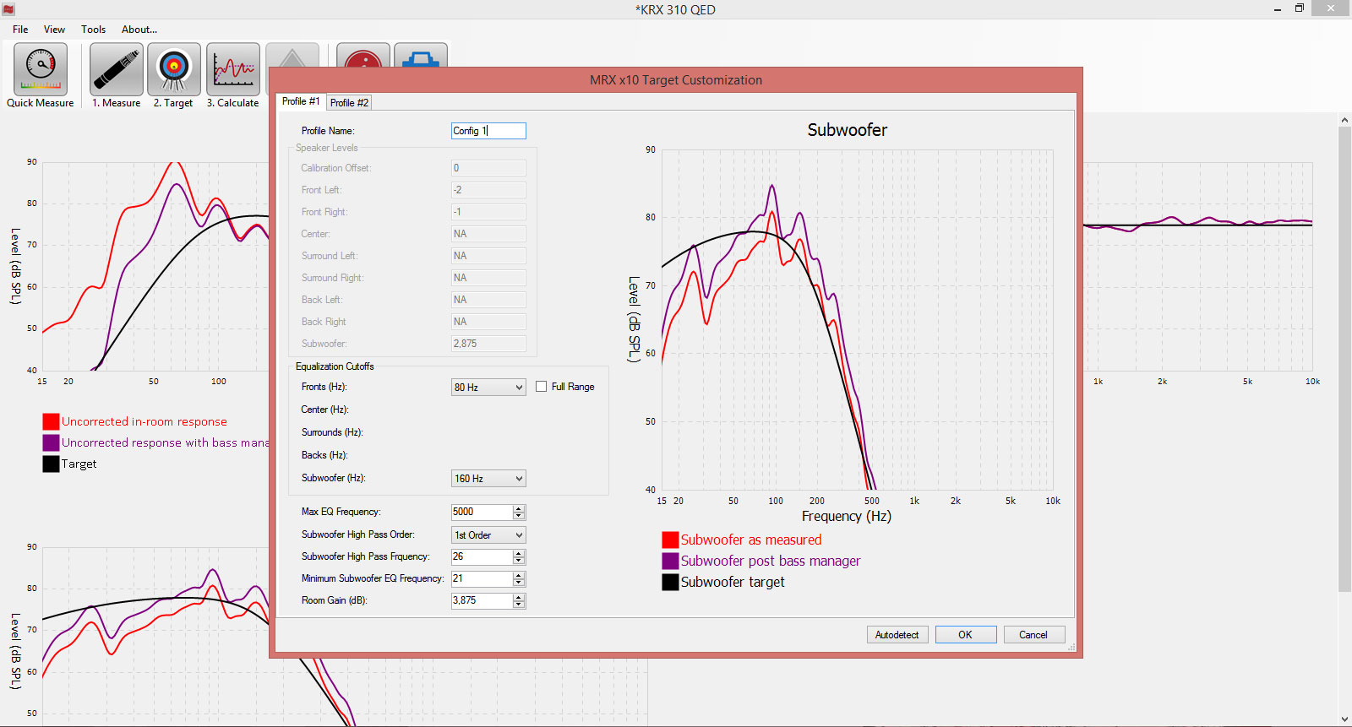Click the Center level field showing NA
The height and width of the screenshot is (727, 1352).
488,234
